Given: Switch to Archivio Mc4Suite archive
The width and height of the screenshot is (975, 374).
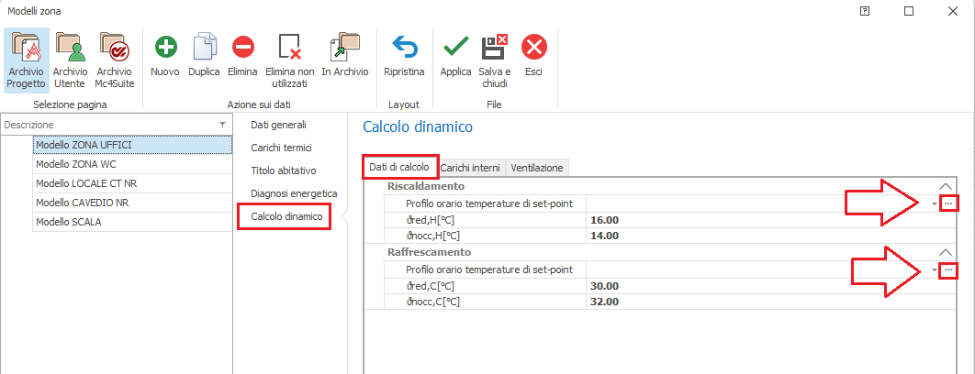Looking at the screenshot, I should coord(114,47).
